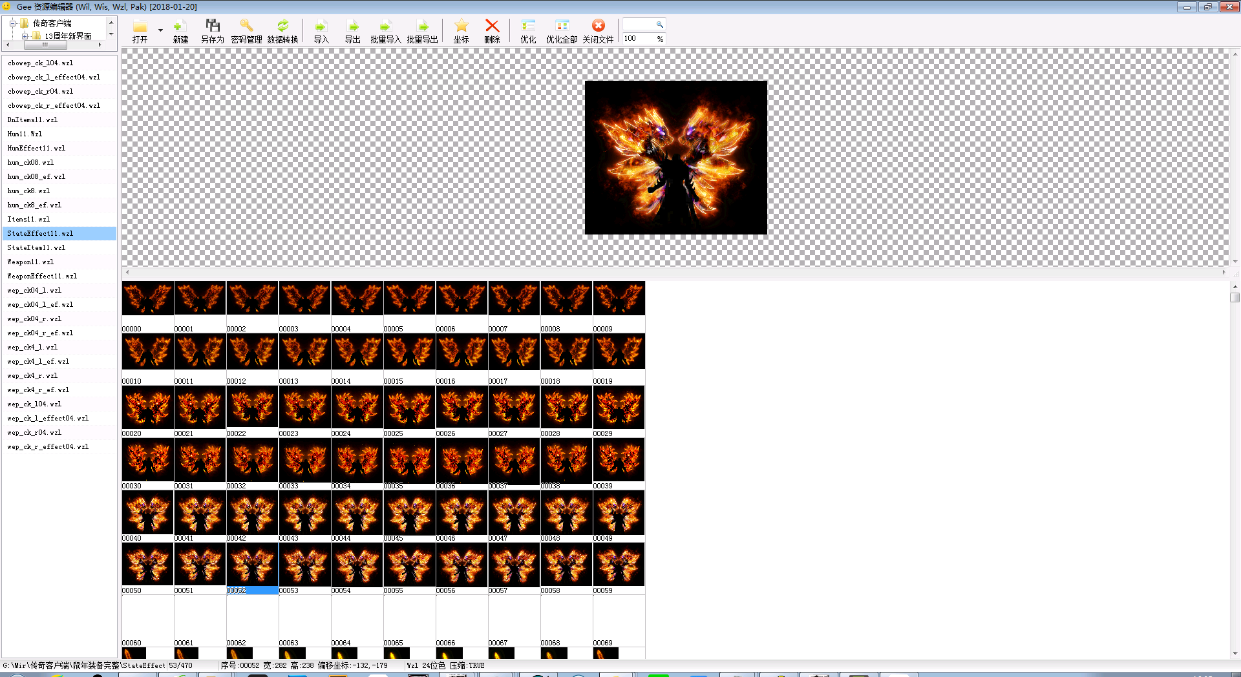Select thumbnail 00000
Viewport: 1241px width, 677px height.
pos(147,306)
